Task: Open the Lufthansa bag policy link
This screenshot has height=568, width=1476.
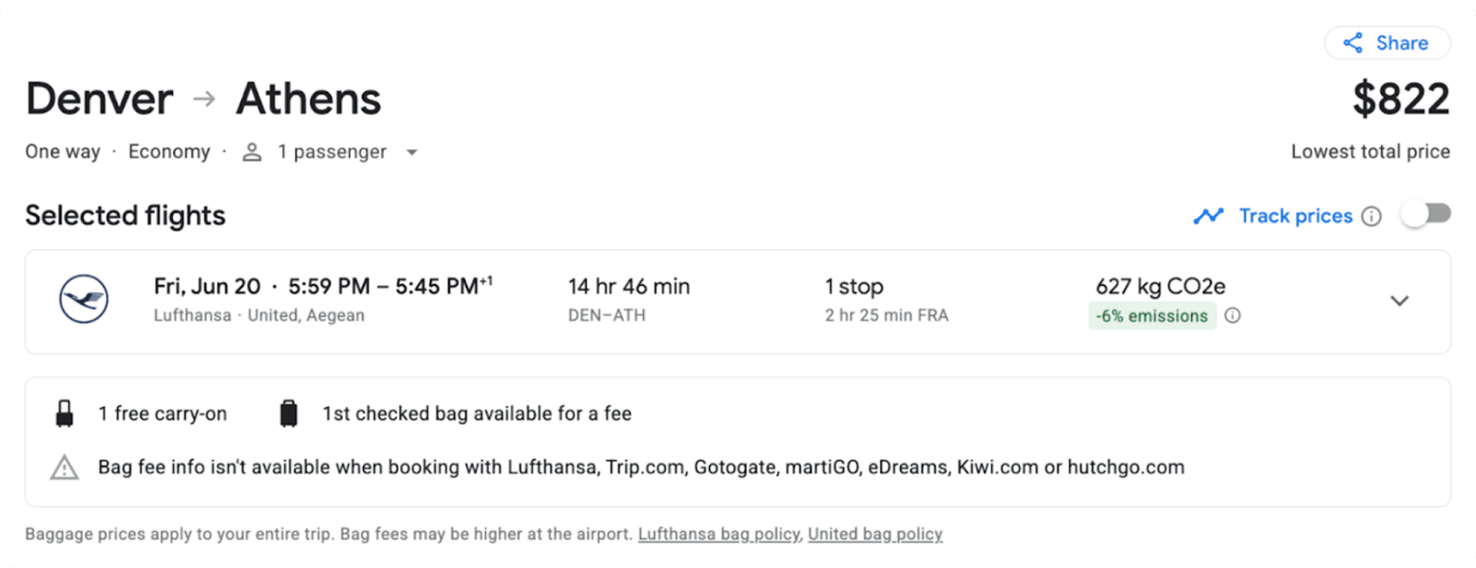Action: [x=717, y=534]
